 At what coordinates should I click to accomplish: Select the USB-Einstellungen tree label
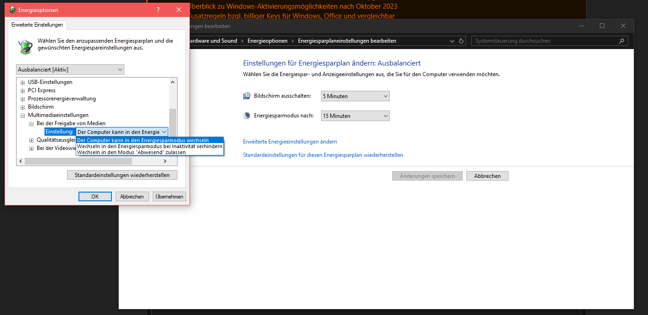[x=50, y=82]
